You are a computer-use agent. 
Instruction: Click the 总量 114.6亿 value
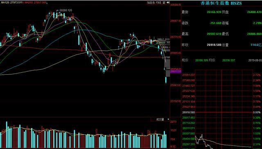pos(256,45)
